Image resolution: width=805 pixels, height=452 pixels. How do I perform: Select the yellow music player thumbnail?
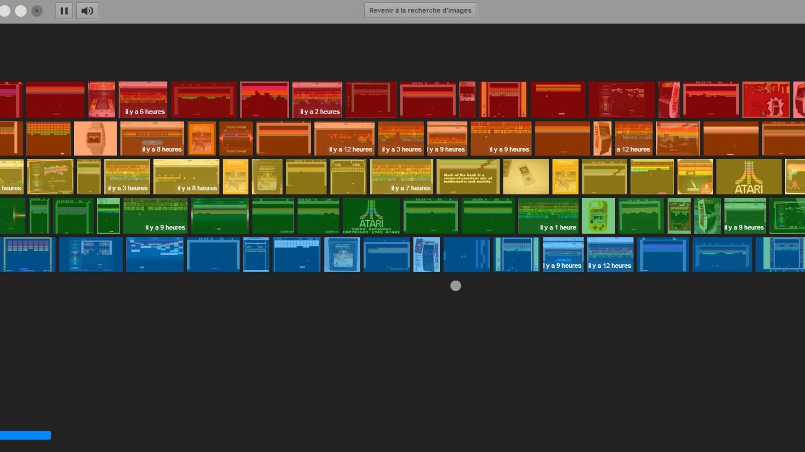click(526, 177)
